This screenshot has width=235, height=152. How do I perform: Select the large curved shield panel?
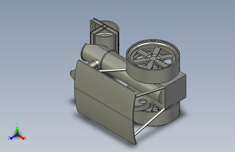[105, 102]
